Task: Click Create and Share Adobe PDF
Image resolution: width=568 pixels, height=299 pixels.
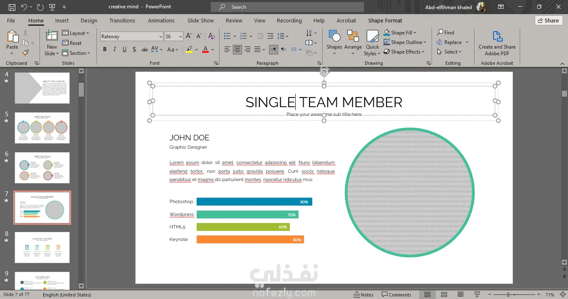Action: coord(497,43)
